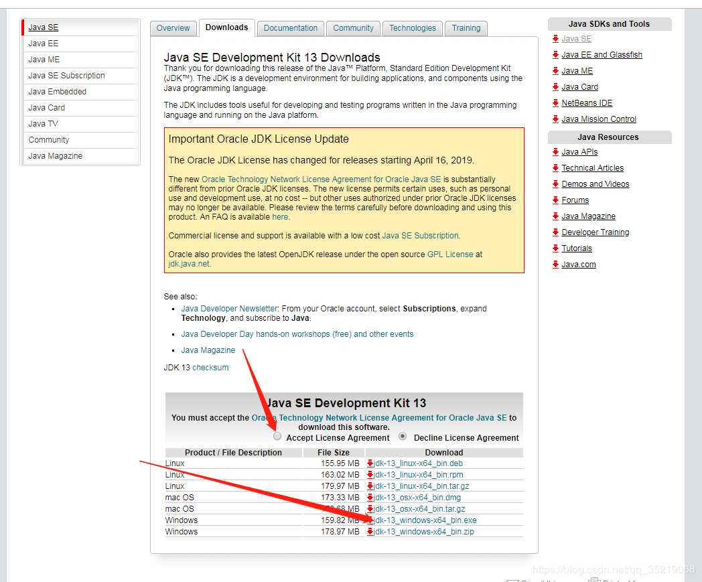The width and height of the screenshot is (702, 582).
Task: Switch to the Overview tab
Action: 173,28
